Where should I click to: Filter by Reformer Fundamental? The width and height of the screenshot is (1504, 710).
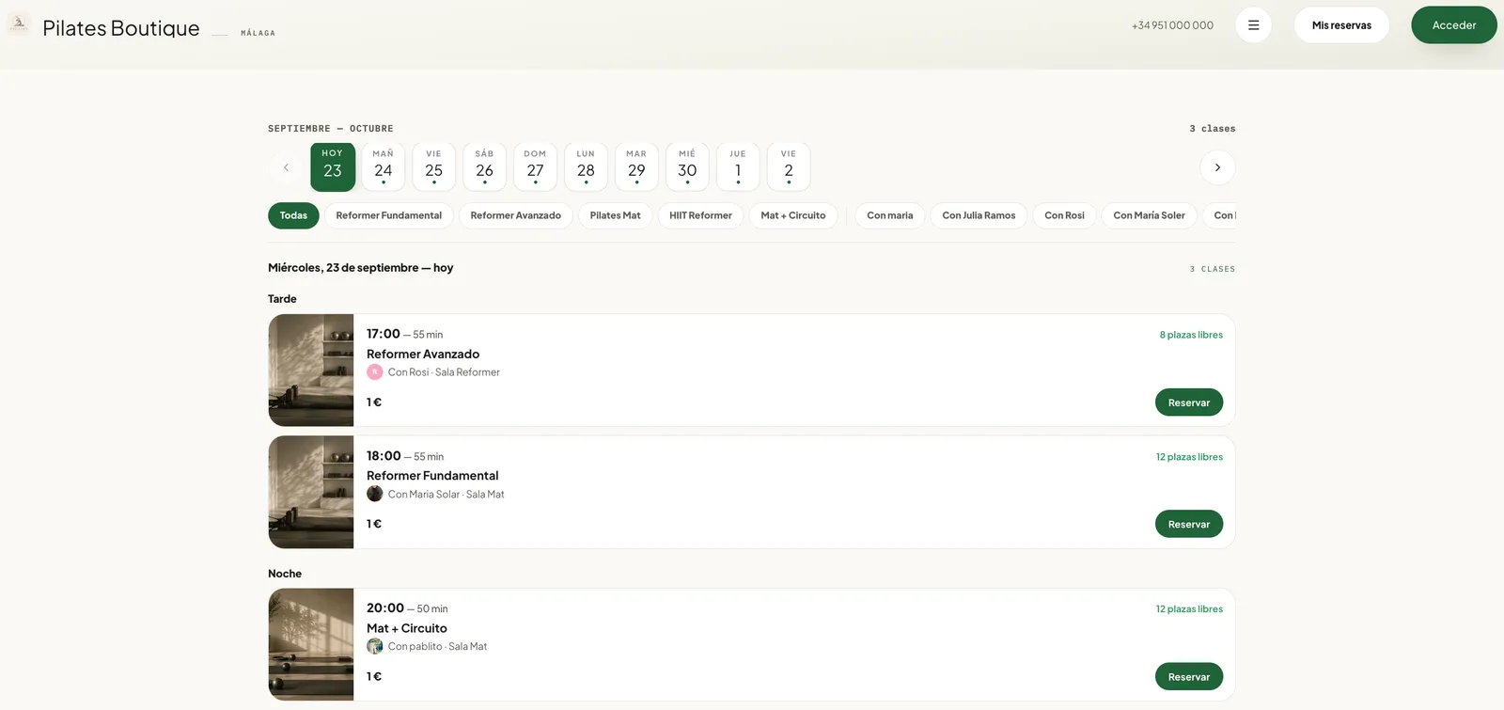(x=389, y=215)
